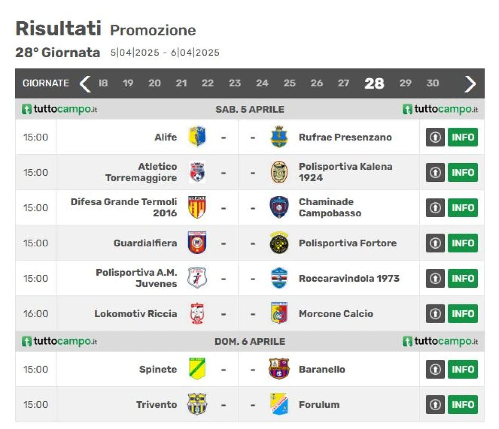Click the Spinete green-yellow crest
Viewport: 499px width, 429px height.
197,369
